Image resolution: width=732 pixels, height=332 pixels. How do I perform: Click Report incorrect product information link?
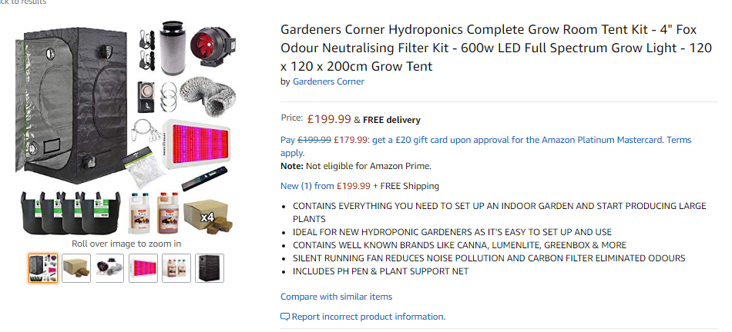(368, 317)
